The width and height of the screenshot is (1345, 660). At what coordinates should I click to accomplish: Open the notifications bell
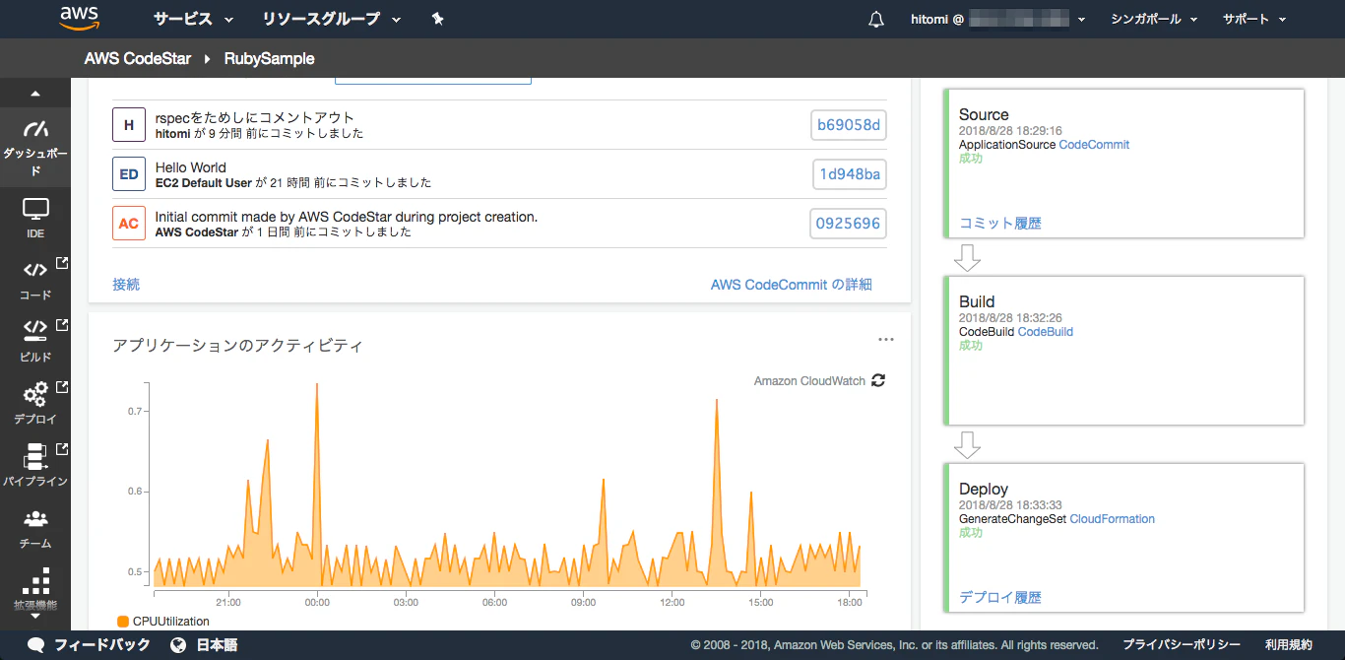876,20
